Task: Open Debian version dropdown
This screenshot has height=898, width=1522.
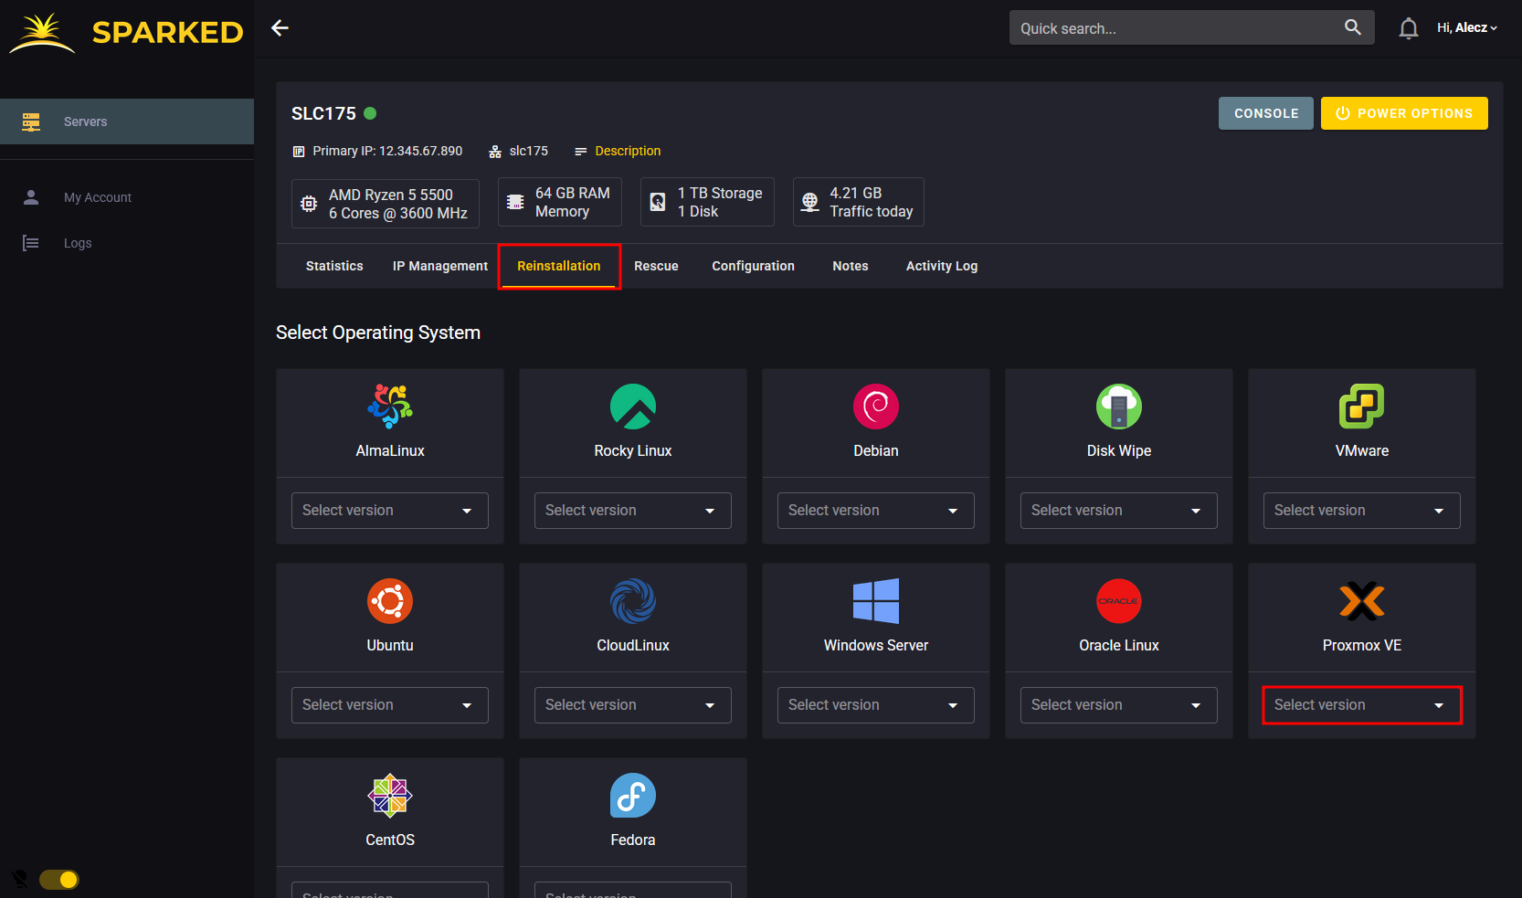Action: coord(876,511)
